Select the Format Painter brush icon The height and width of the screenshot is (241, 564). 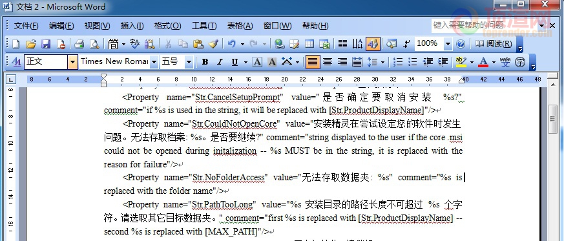point(214,44)
